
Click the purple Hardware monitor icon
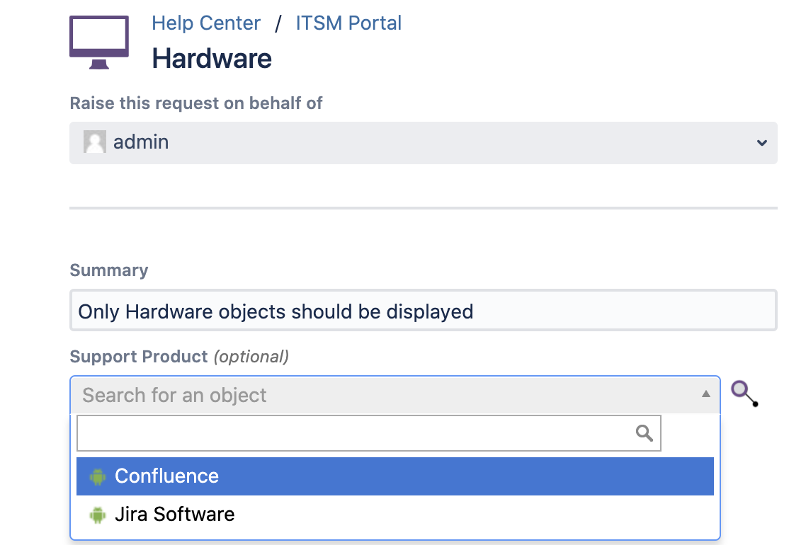99,42
